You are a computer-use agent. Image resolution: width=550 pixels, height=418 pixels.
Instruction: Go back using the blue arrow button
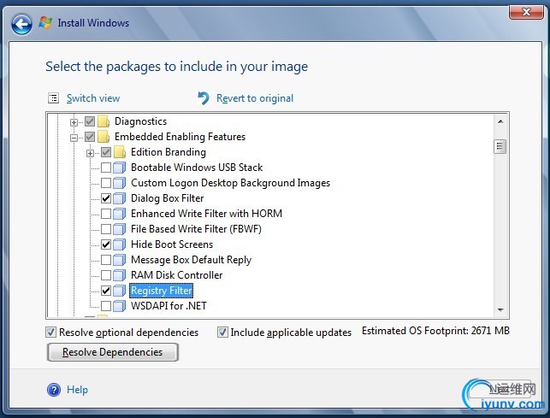[21, 24]
